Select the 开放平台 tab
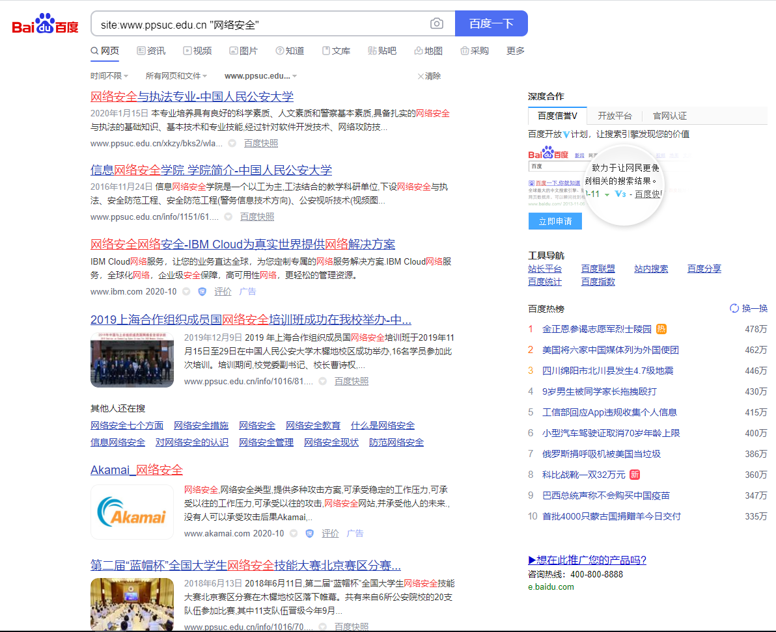The image size is (776, 632). click(615, 116)
